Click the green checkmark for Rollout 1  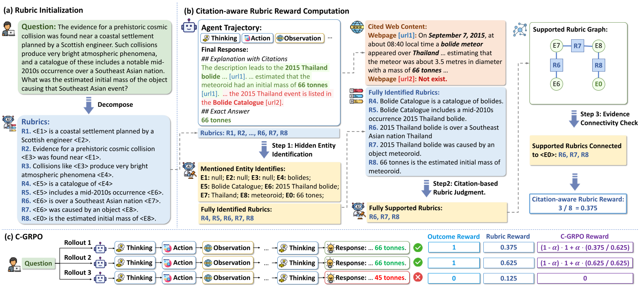[418, 248]
